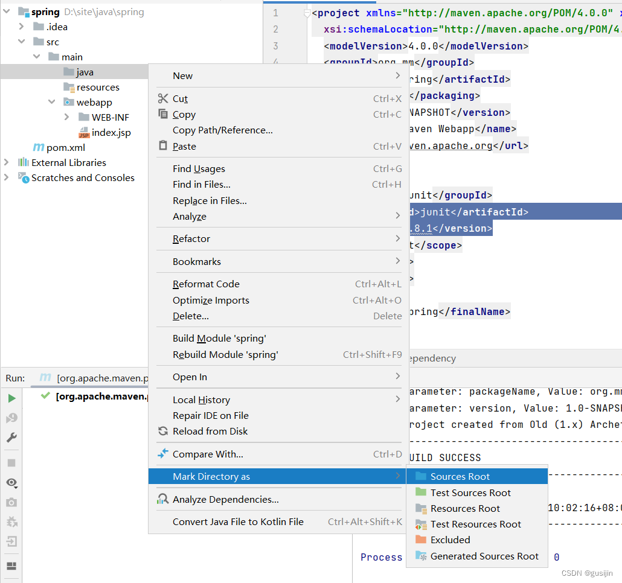Viewport: 622px width, 583px height.
Task: Open the Local History submenu
Action: point(279,400)
